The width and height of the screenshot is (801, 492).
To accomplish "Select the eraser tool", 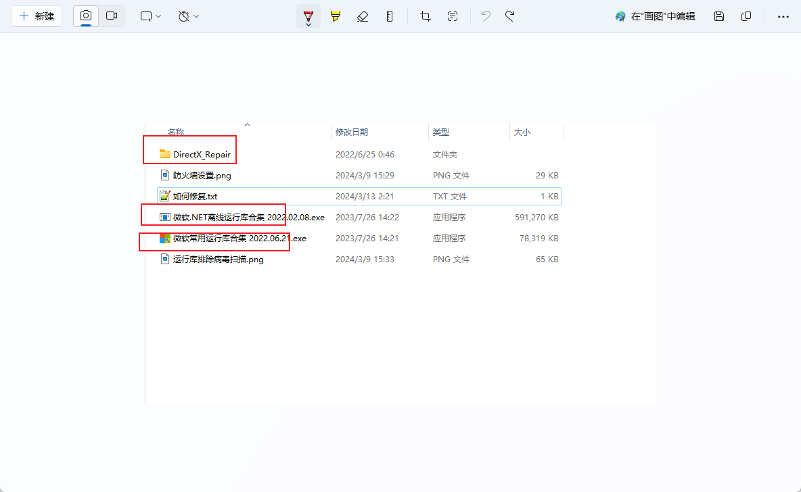I will pyautogui.click(x=363, y=16).
